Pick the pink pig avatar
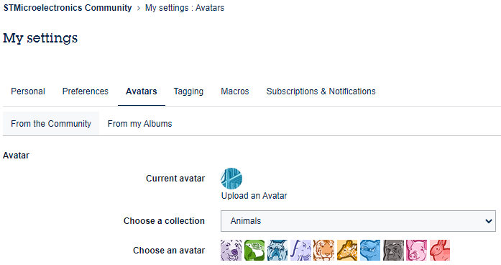The image size is (501, 265). point(417,251)
